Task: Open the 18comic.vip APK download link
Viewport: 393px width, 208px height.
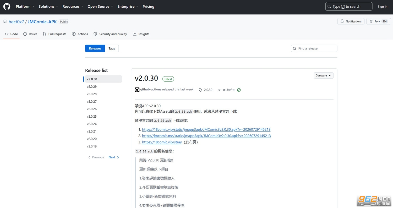Action: [x=206, y=129]
